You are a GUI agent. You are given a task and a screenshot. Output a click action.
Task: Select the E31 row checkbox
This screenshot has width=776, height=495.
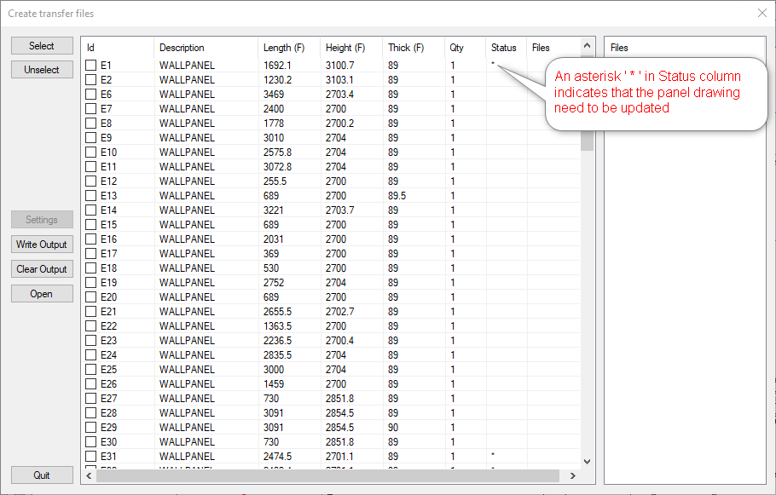[x=91, y=457]
